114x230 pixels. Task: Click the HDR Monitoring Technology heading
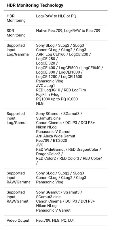tap(35, 5)
